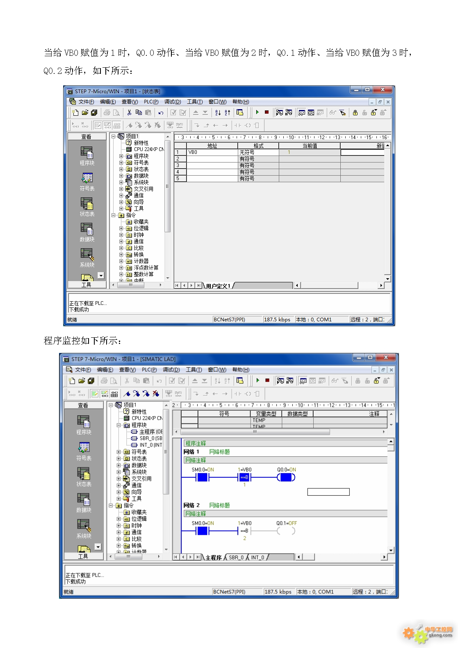Switch to INT_0 tab in LAD window
Viewport: 458px width, 648px height.
point(257,557)
